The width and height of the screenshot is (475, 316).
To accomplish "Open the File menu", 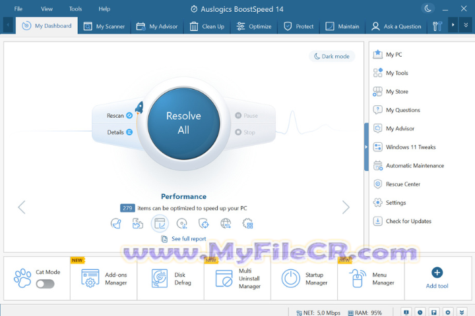I will point(18,9).
